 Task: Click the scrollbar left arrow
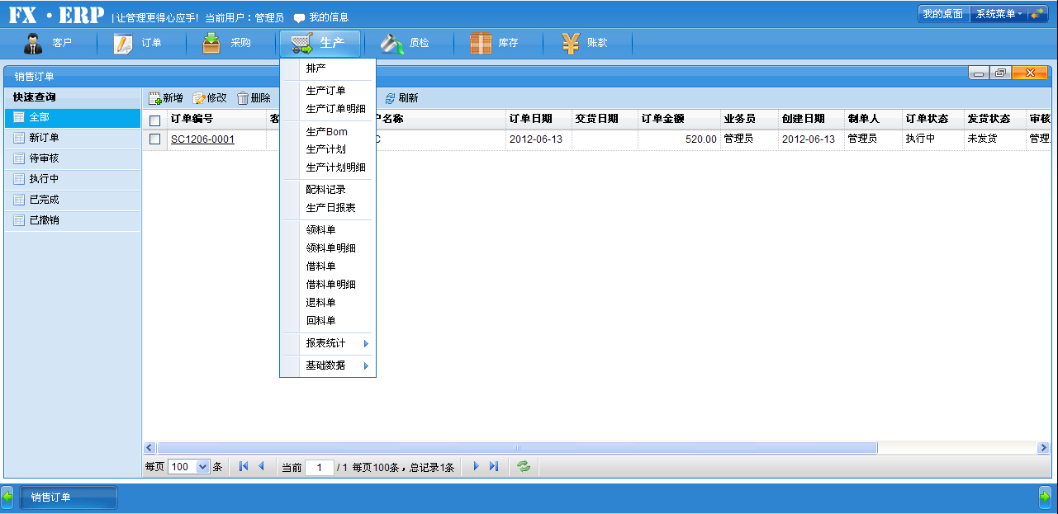tap(149, 448)
